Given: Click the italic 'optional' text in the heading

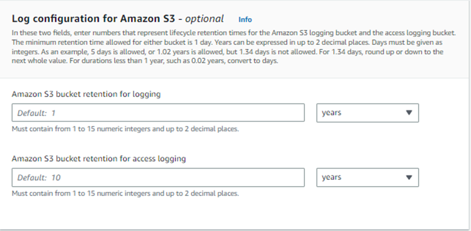Looking at the screenshot, I should [204, 19].
